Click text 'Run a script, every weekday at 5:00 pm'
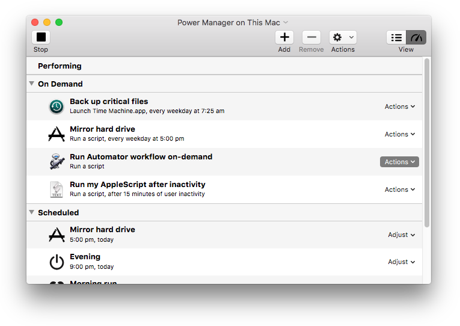The height and width of the screenshot is (326, 460). (127, 138)
